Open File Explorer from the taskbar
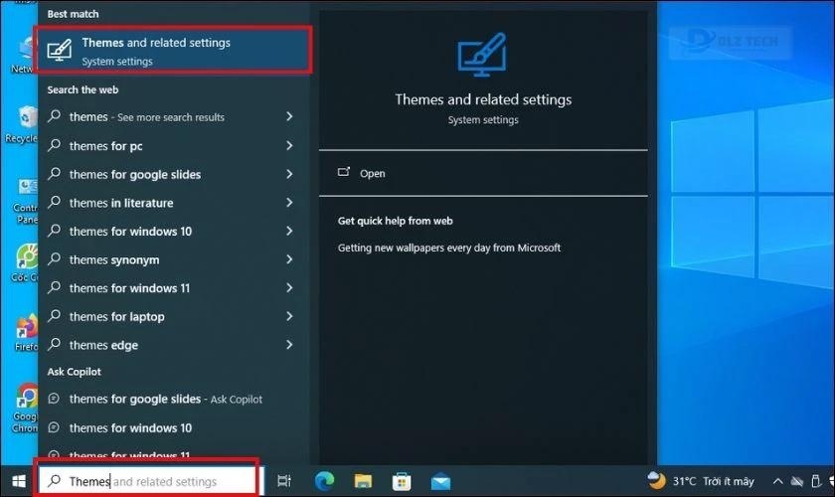Screen dimensions: 835x497 point(363,481)
